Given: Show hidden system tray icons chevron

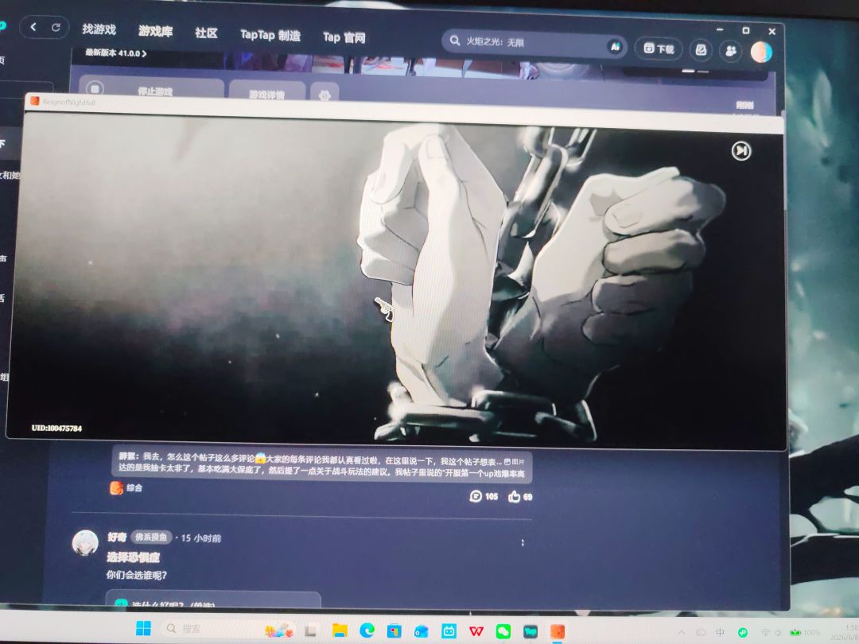Looking at the screenshot, I should (682, 632).
